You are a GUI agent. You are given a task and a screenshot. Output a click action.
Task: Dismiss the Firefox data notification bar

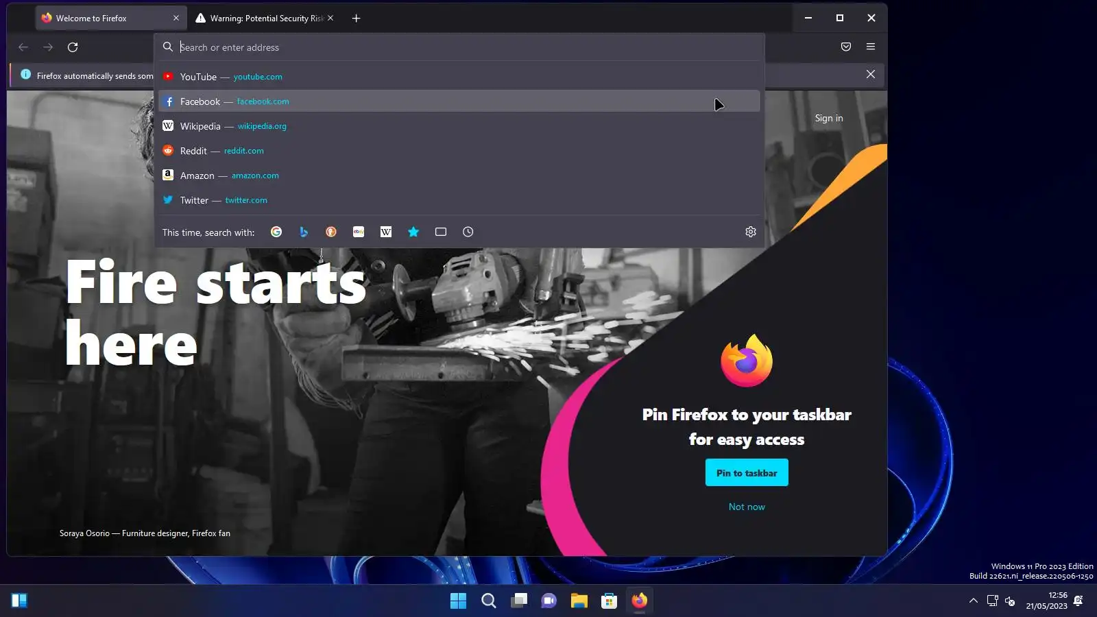871,74
